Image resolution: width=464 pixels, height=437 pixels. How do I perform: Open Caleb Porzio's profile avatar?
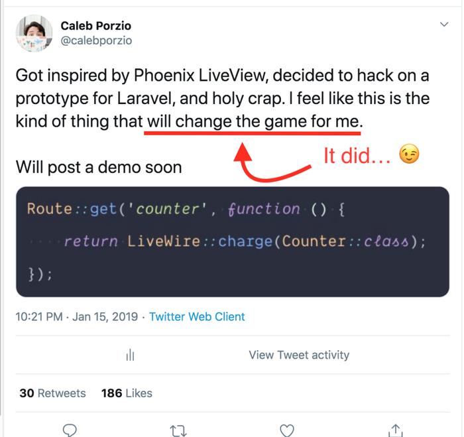34,33
